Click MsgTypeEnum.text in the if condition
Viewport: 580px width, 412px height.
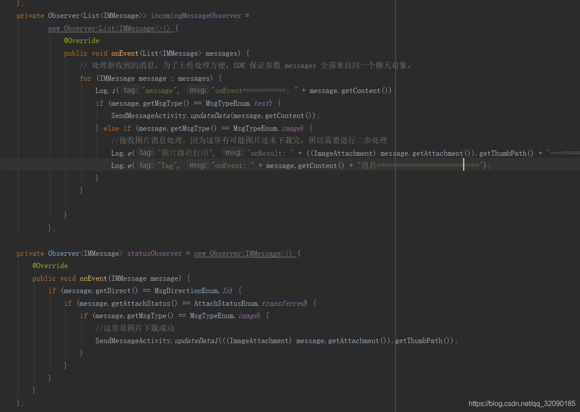pos(238,104)
